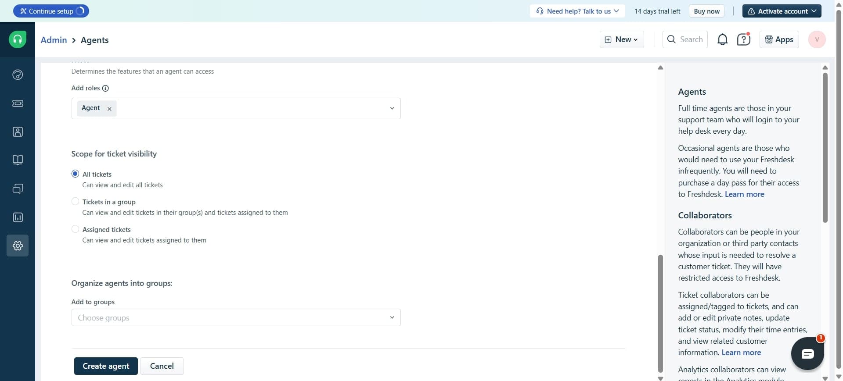
Task: Open the Solutions book icon
Action: click(x=18, y=160)
